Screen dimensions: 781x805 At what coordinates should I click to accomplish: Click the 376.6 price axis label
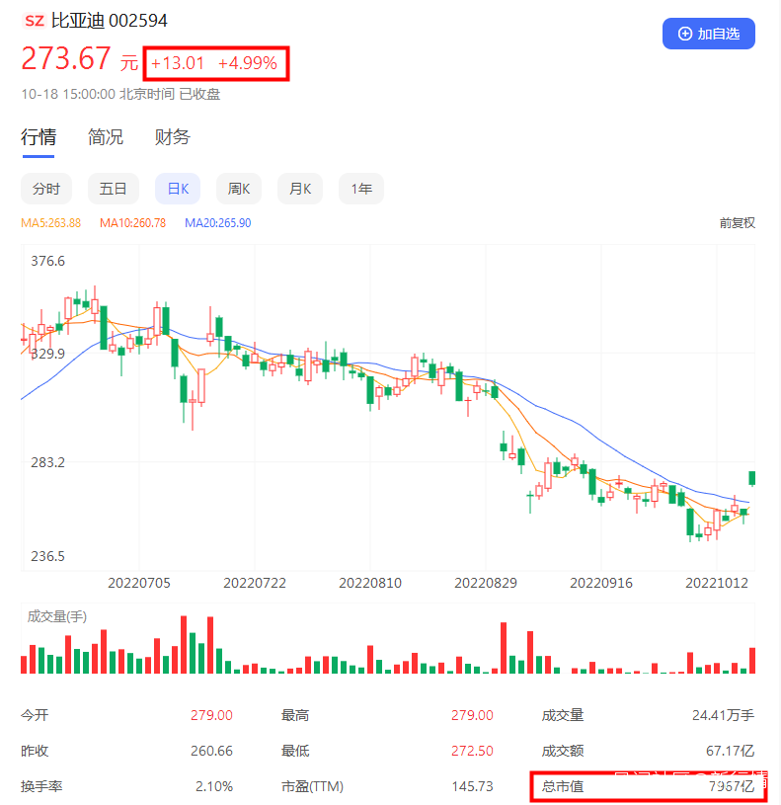point(47,261)
